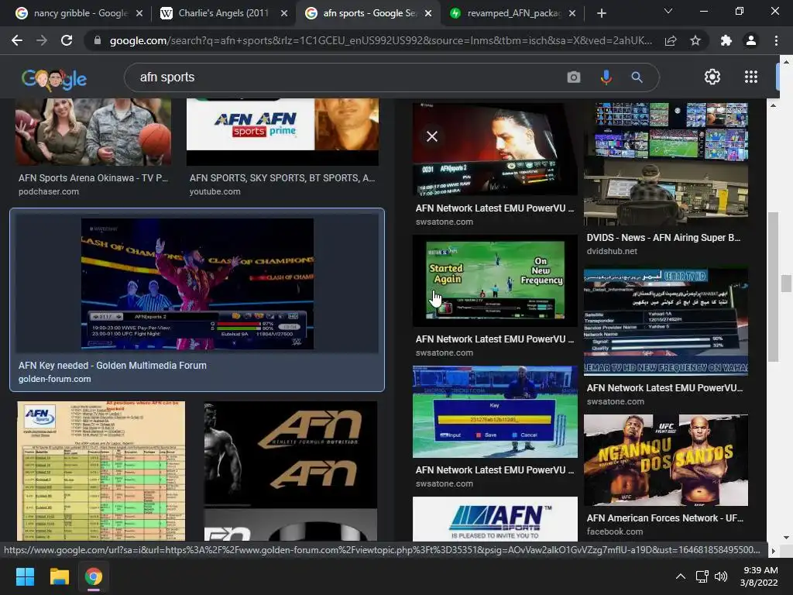The width and height of the screenshot is (793, 595).
Task: Open the share this page icon
Action: point(671,40)
